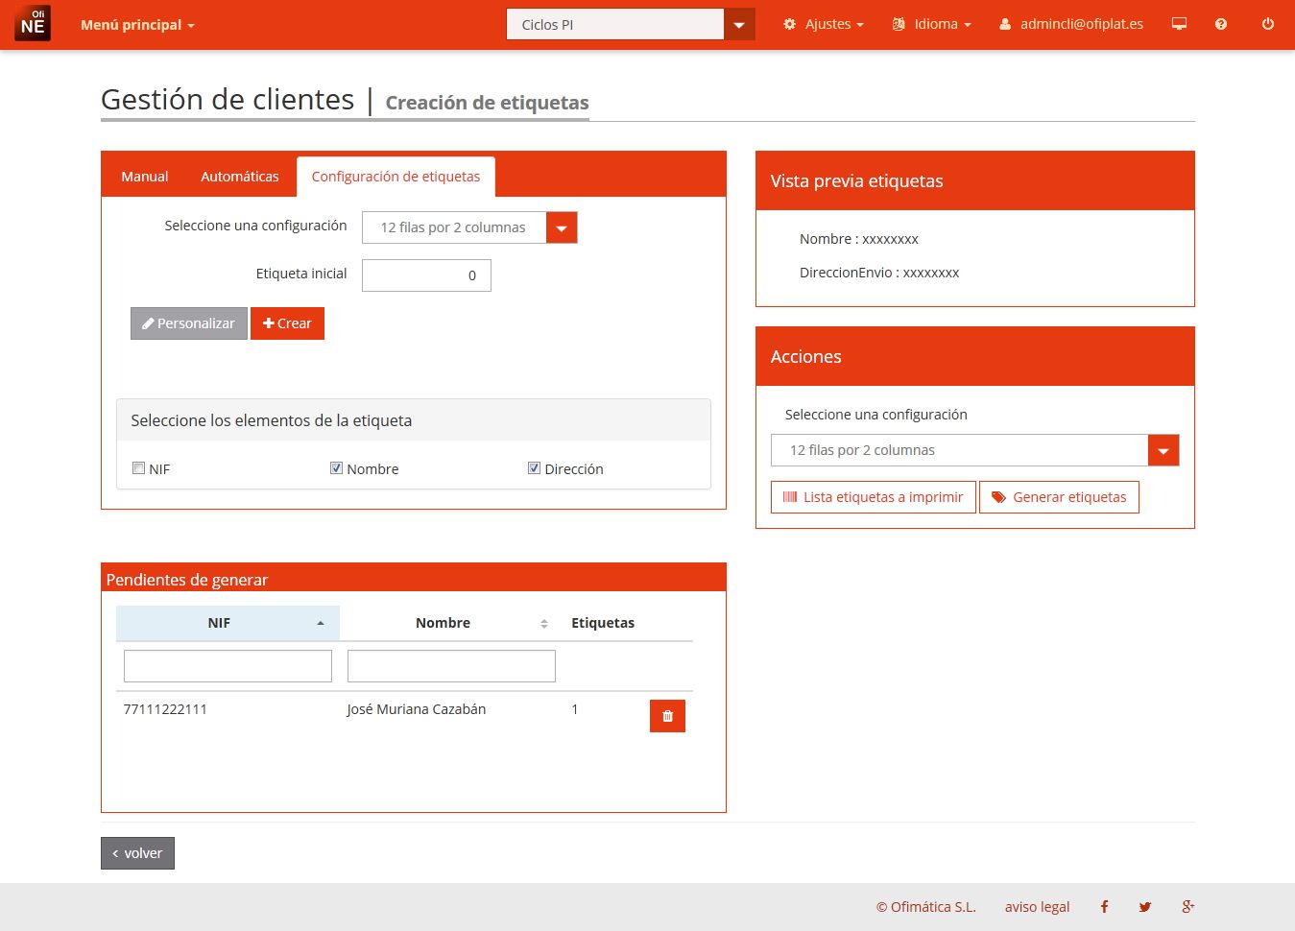1295x931 pixels.
Task: Focus the Nombre filter input field
Action: click(451, 666)
